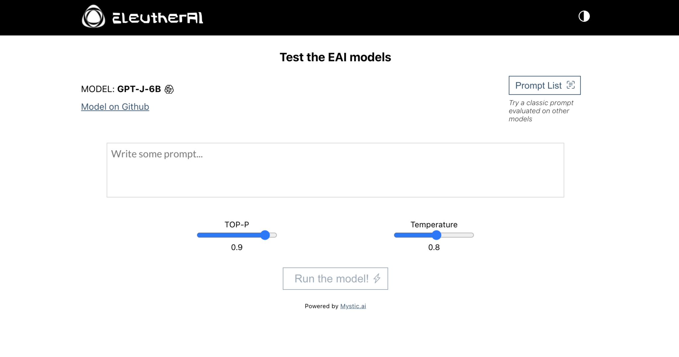This screenshot has width=679, height=357.
Task: Click the EleutherAI circular logo icon
Action: pyautogui.click(x=93, y=17)
